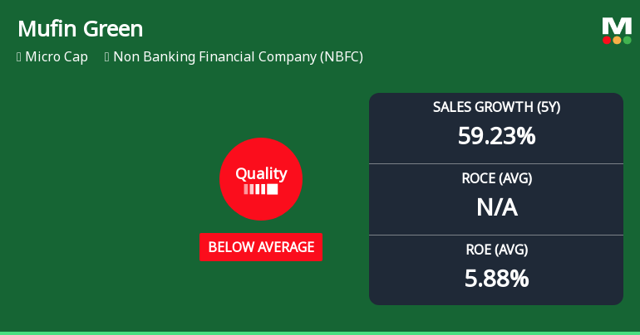640x335 pixels.
Task: Click the icon before Non Banking Financial Company
Action: coord(107,57)
